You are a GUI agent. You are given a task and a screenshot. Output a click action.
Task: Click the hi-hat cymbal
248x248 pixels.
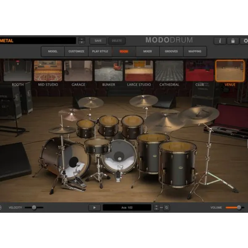[62, 130]
